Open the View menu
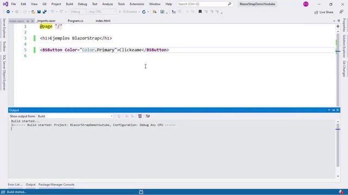This screenshot has height=195, width=348. pos(34,4)
